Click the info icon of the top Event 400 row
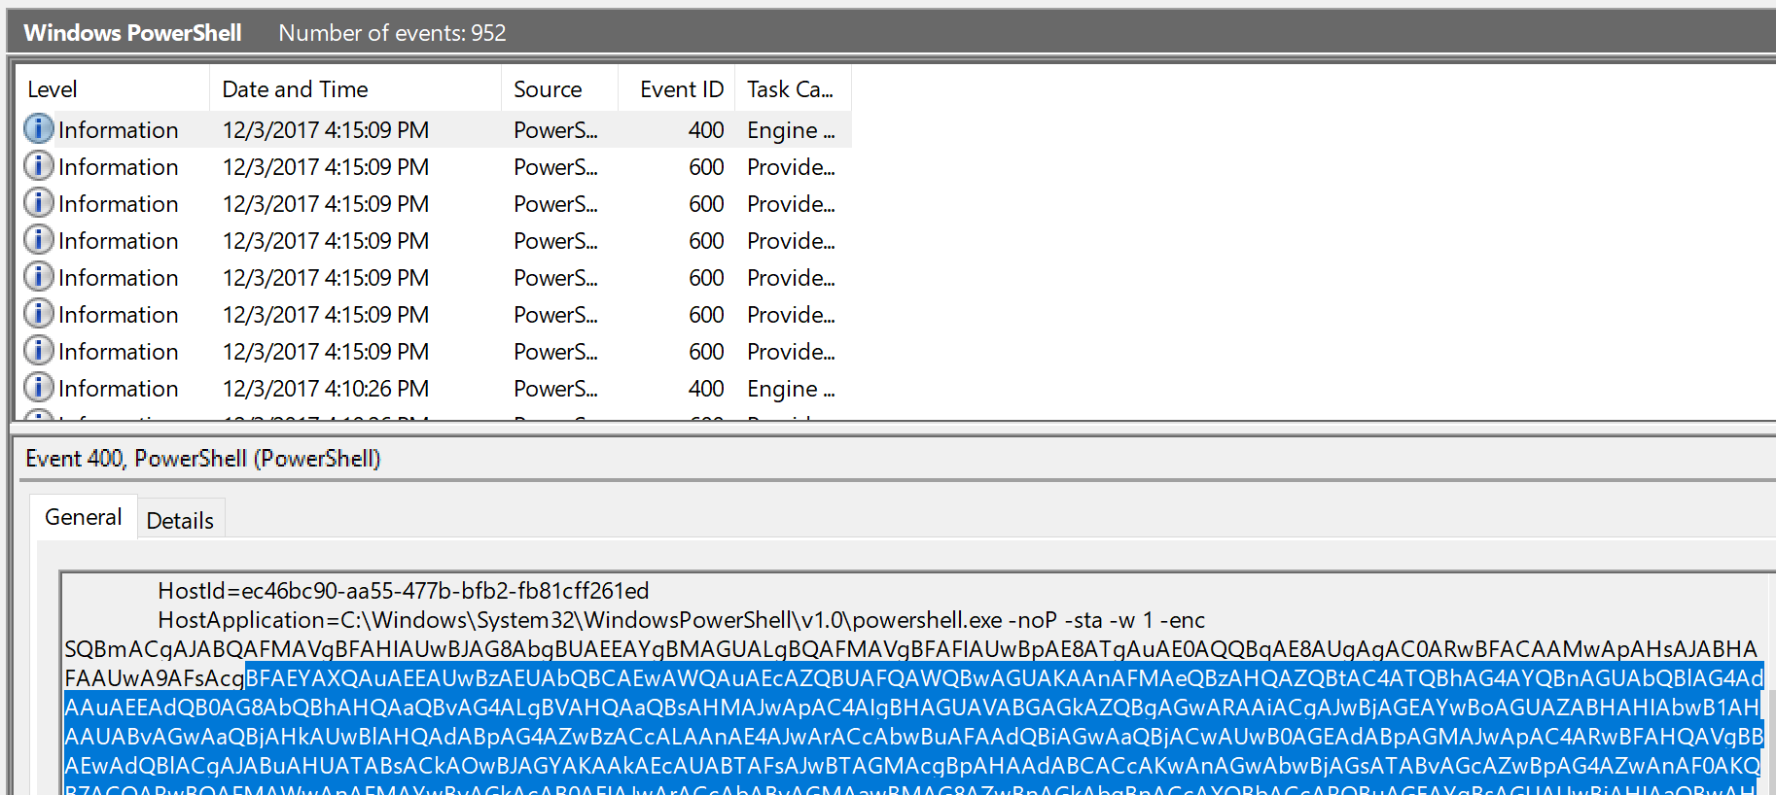This screenshot has height=795, width=1776. (38, 129)
